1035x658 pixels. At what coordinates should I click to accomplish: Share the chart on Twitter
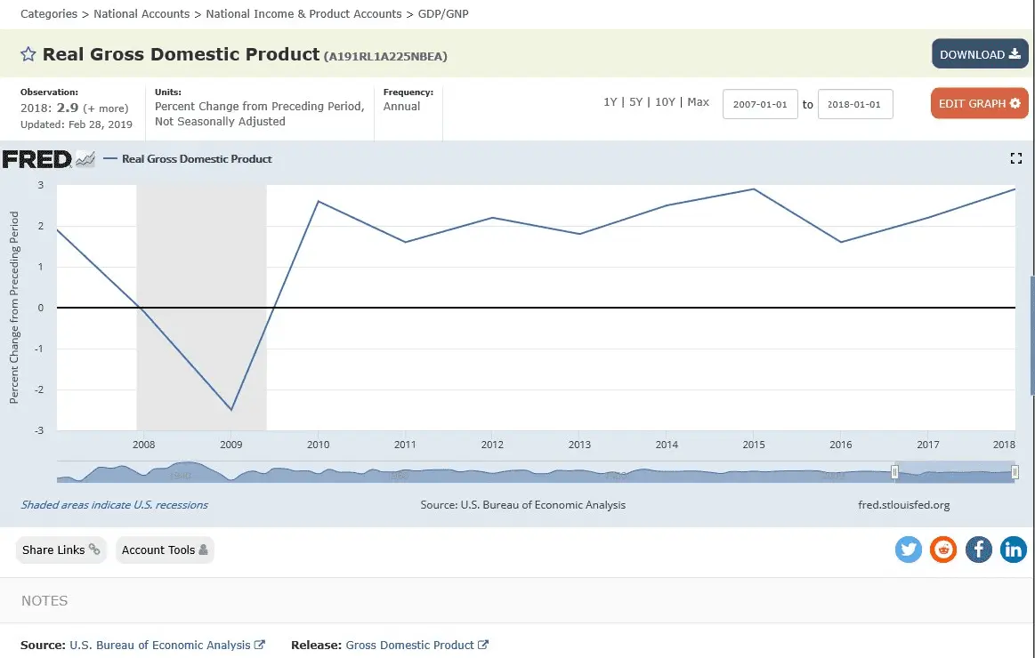pos(909,550)
